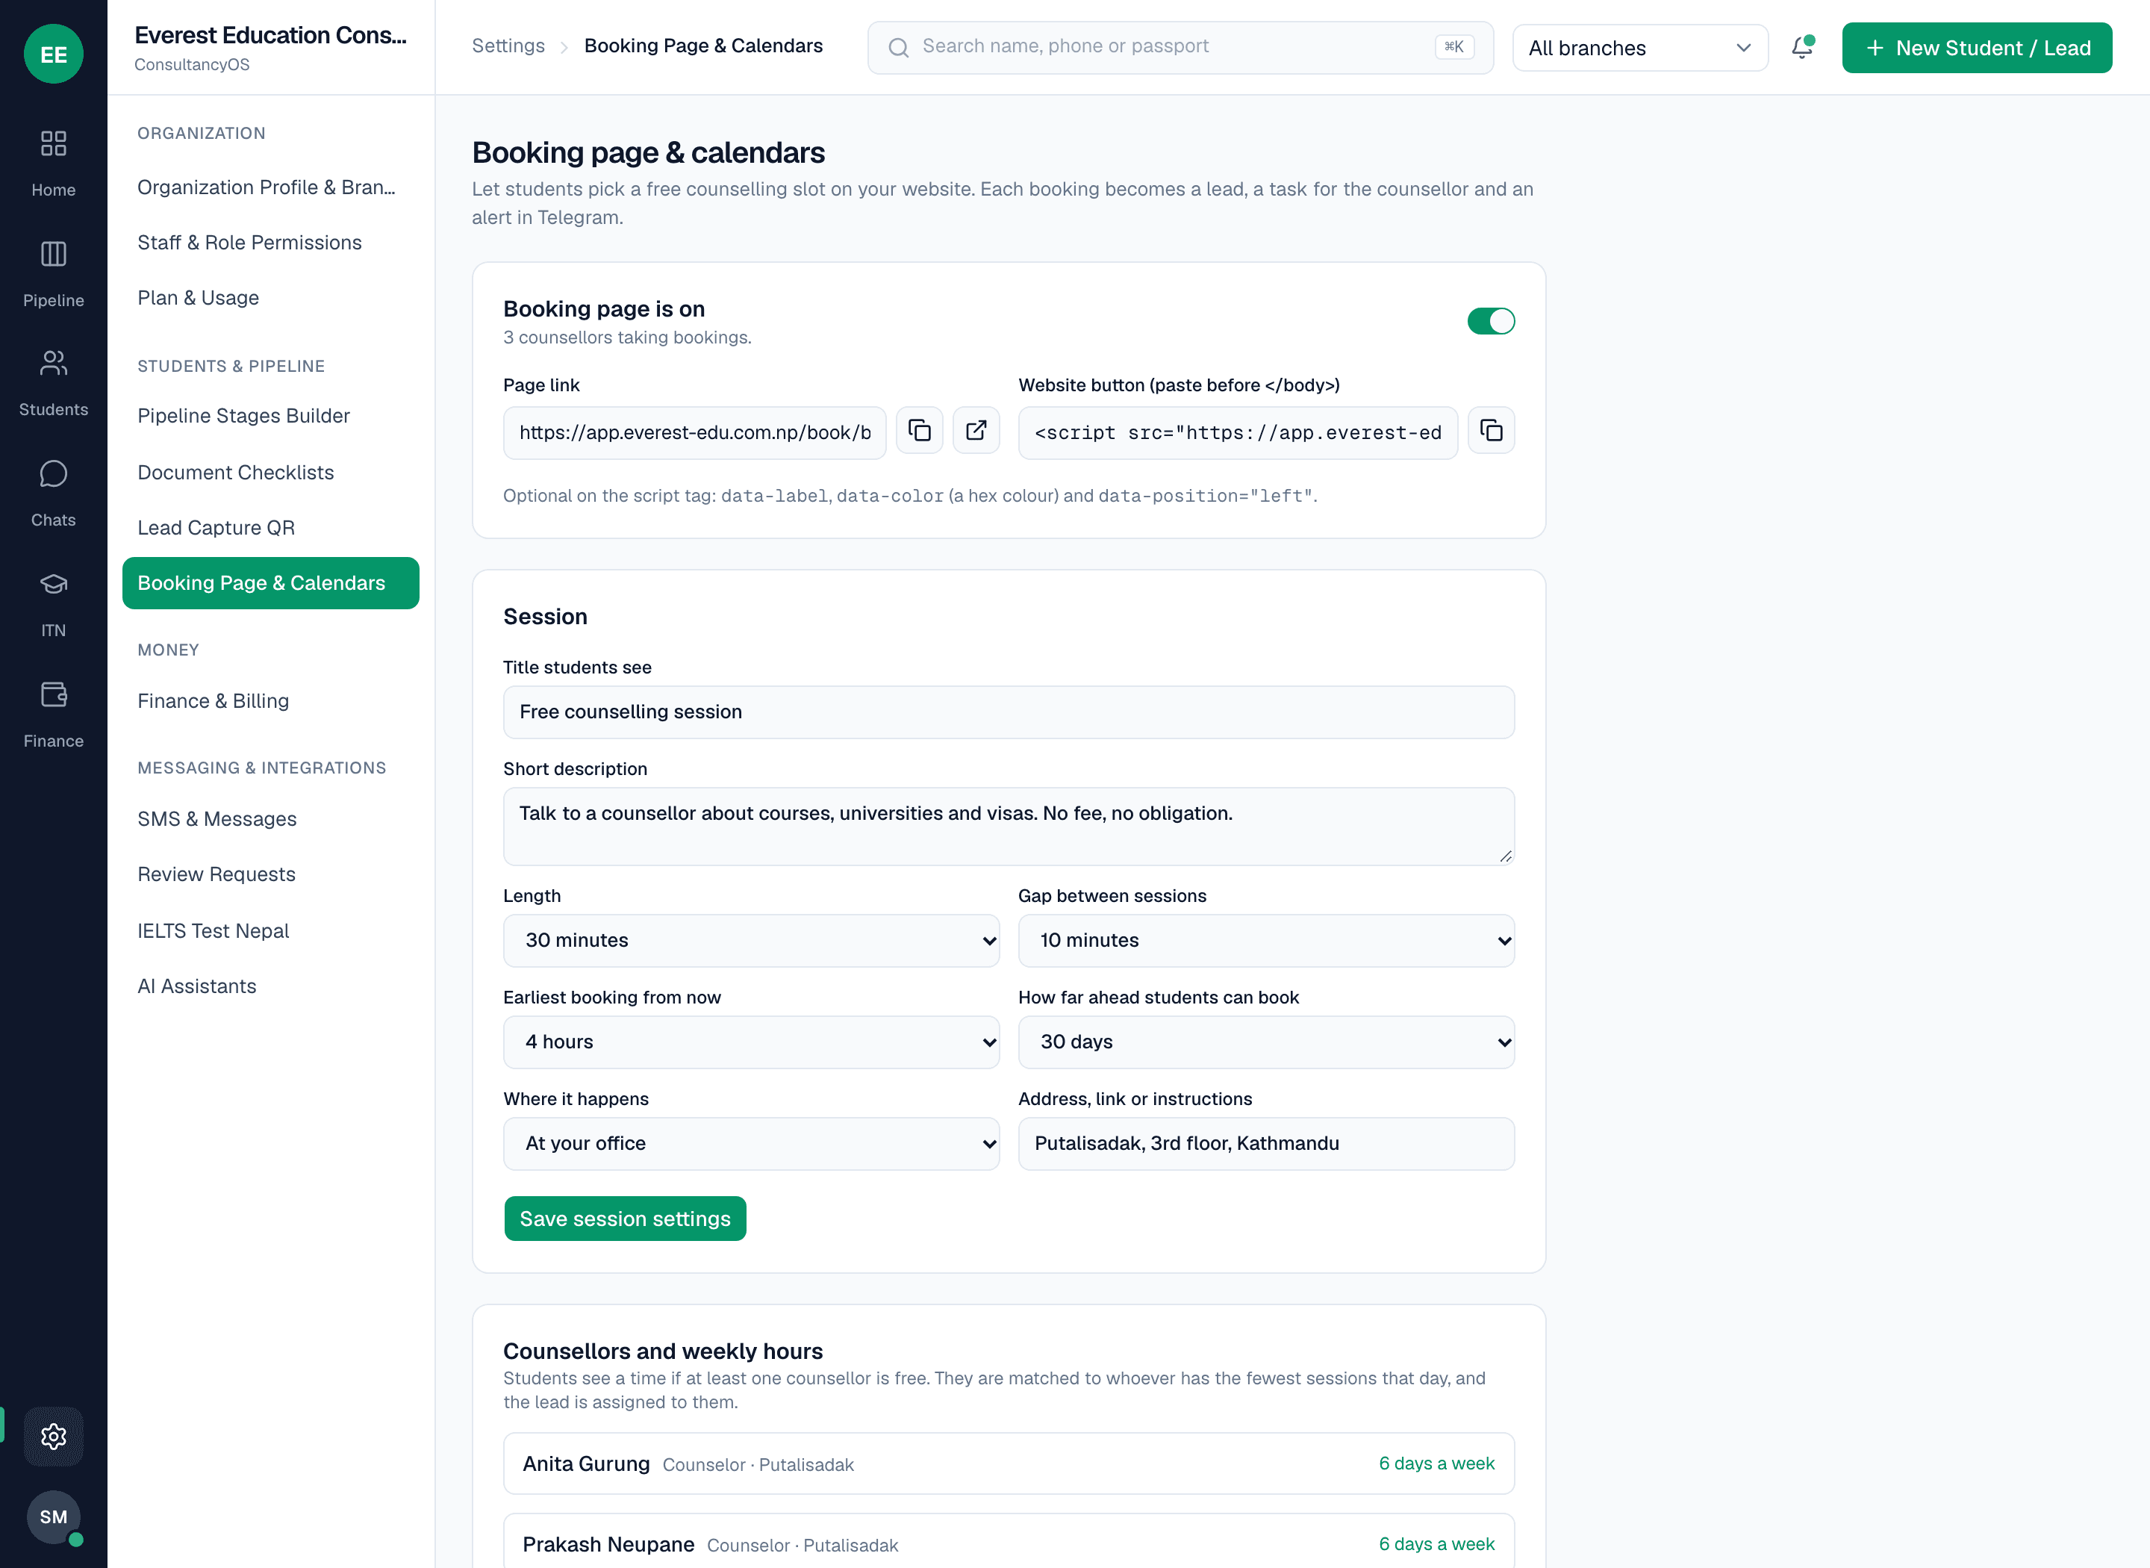
Task: Open Plan & Usage
Action: (x=270, y=297)
